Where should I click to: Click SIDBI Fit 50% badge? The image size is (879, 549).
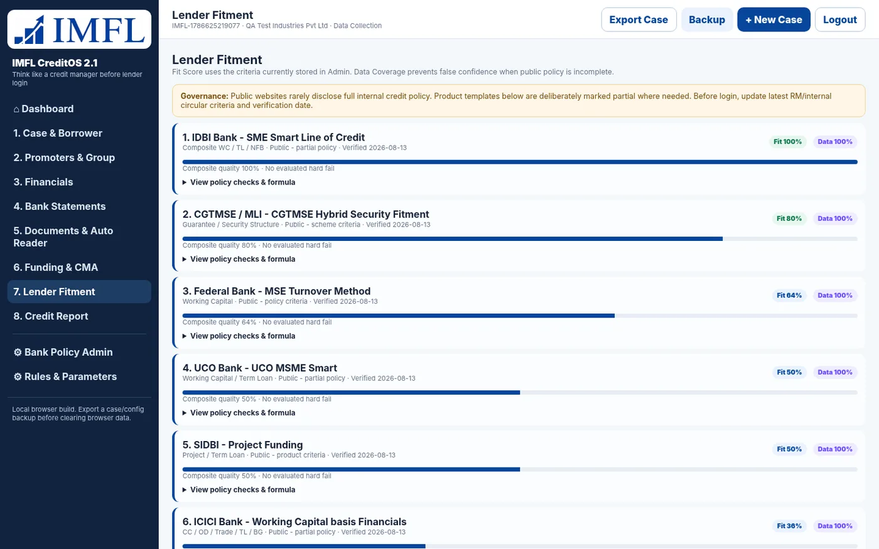pyautogui.click(x=789, y=449)
